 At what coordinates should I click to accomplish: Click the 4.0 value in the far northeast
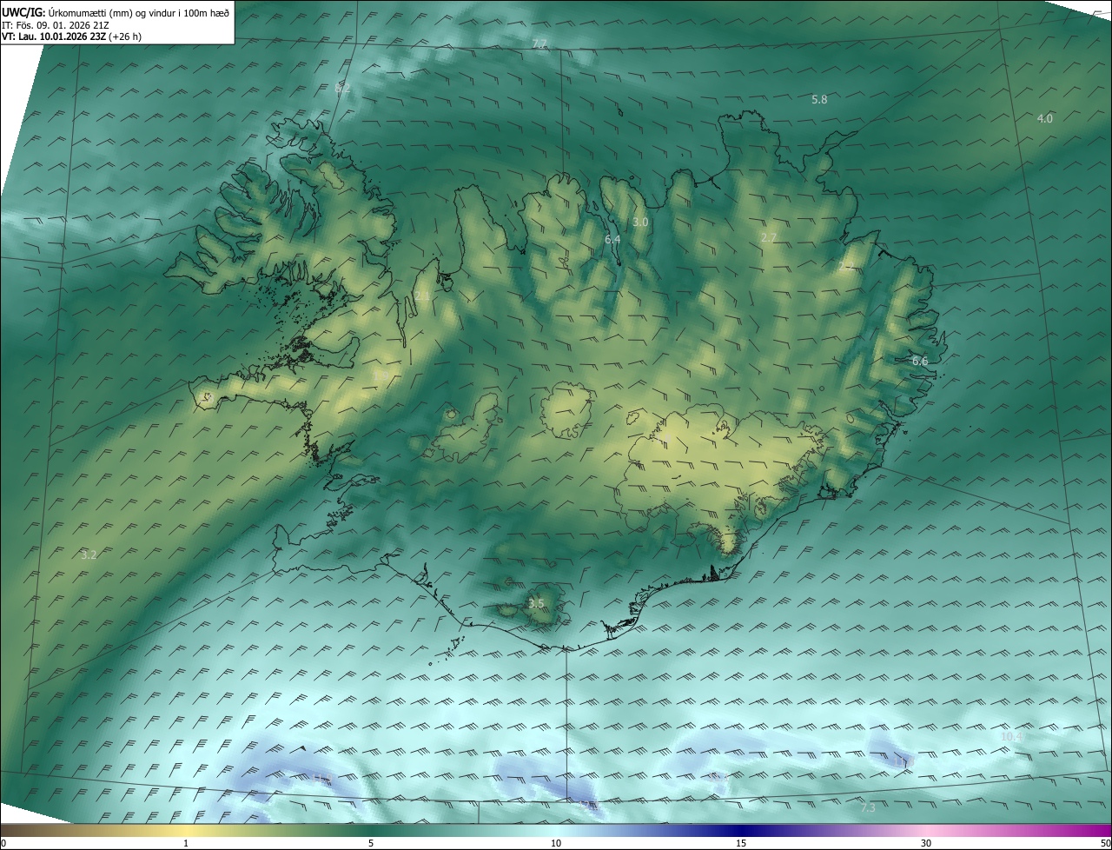[x=1045, y=118]
